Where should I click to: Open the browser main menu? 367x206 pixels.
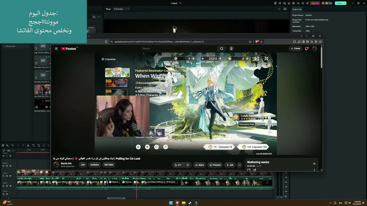pyautogui.click(x=320, y=42)
